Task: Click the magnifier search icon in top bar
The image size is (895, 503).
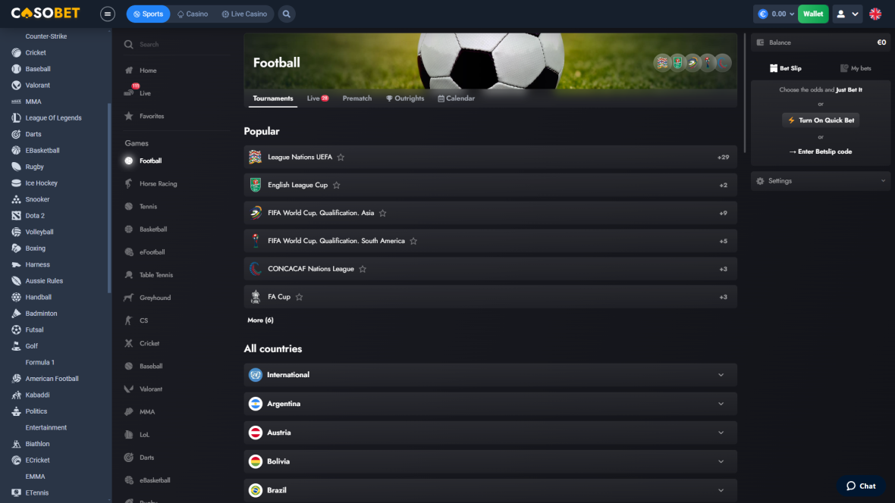Action: tap(287, 14)
